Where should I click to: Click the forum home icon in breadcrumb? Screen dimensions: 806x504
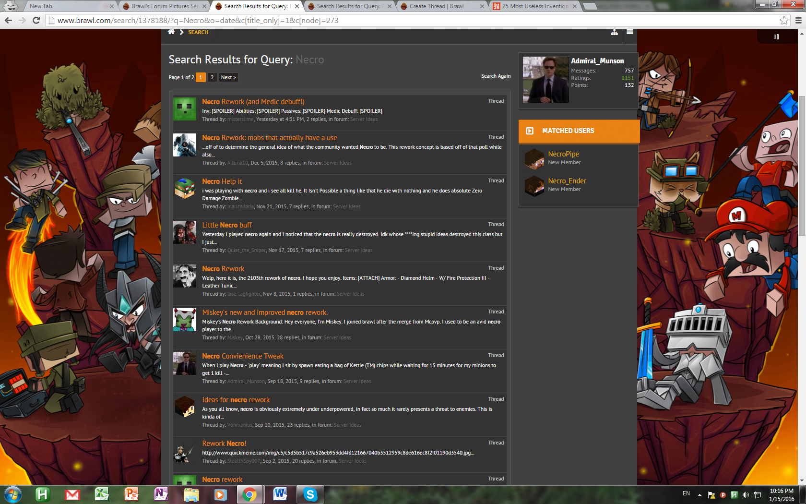click(171, 32)
